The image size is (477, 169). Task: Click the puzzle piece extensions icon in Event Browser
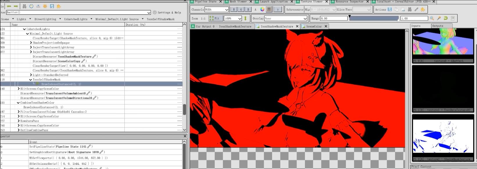point(59,6)
